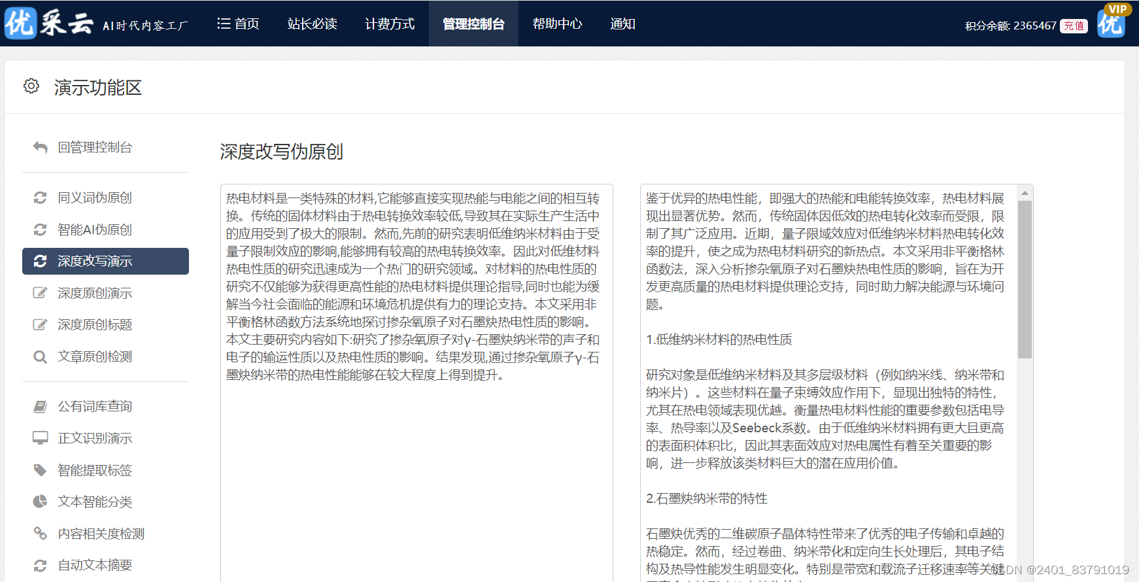This screenshot has width=1139, height=582.
Task: Open the 首页 nav item
Action: tap(238, 24)
